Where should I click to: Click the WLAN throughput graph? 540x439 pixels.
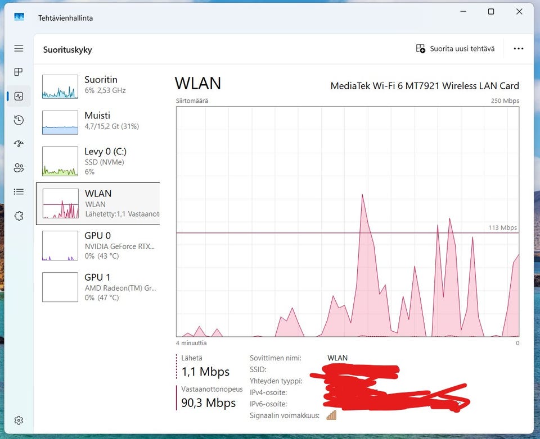click(x=348, y=221)
